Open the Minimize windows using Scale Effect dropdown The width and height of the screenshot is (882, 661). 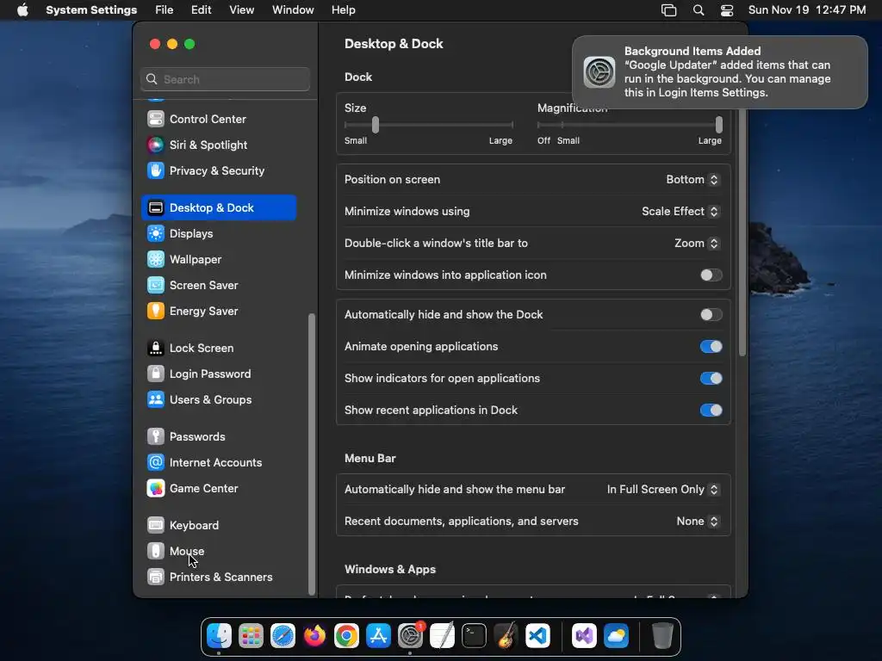tap(680, 212)
